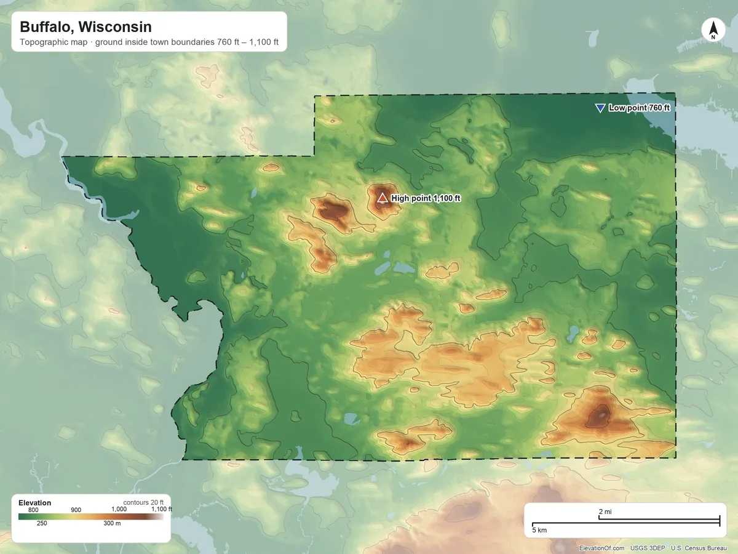Image resolution: width=738 pixels, height=554 pixels.
Task: Click the '800' legend tick label
Action: tap(33, 510)
